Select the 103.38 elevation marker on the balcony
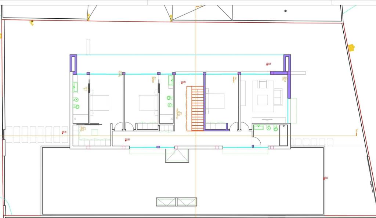This screenshot has height=218, width=376. 268,64
